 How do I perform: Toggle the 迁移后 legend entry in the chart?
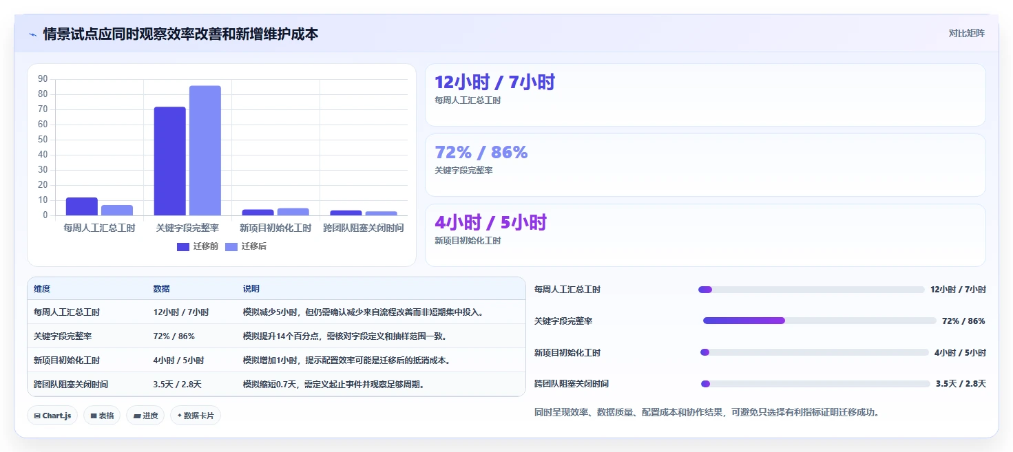(x=246, y=246)
